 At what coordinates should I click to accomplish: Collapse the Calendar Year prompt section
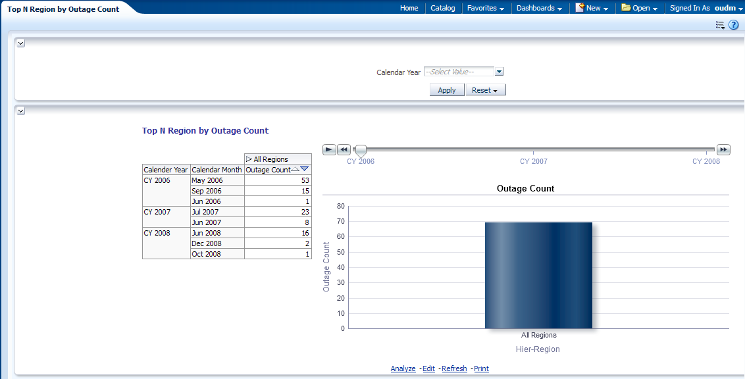tap(21, 43)
